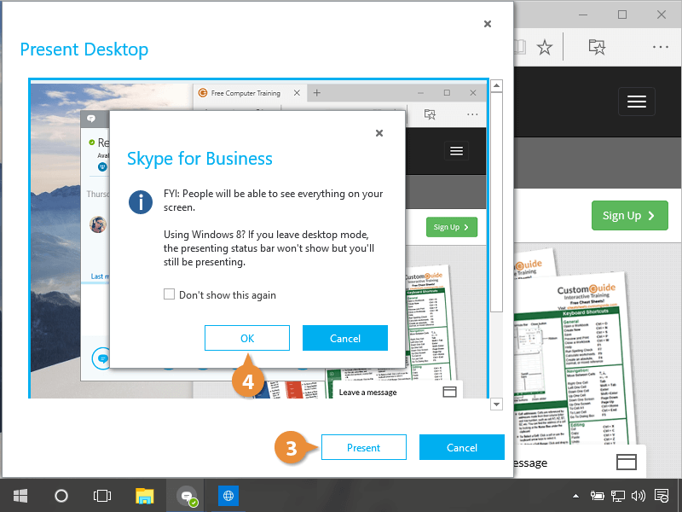Open the Windows Start menu
This screenshot has width=682, height=512.
point(19,495)
